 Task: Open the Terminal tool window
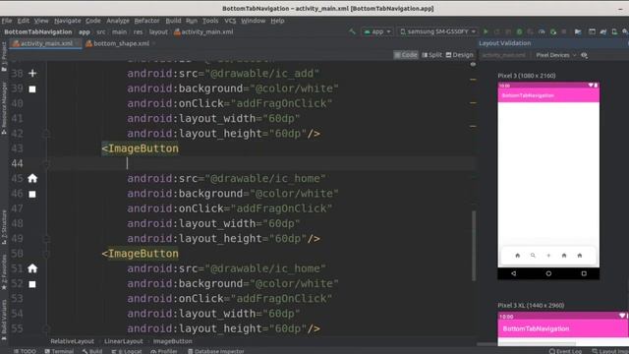pyautogui.click(x=59, y=351)
